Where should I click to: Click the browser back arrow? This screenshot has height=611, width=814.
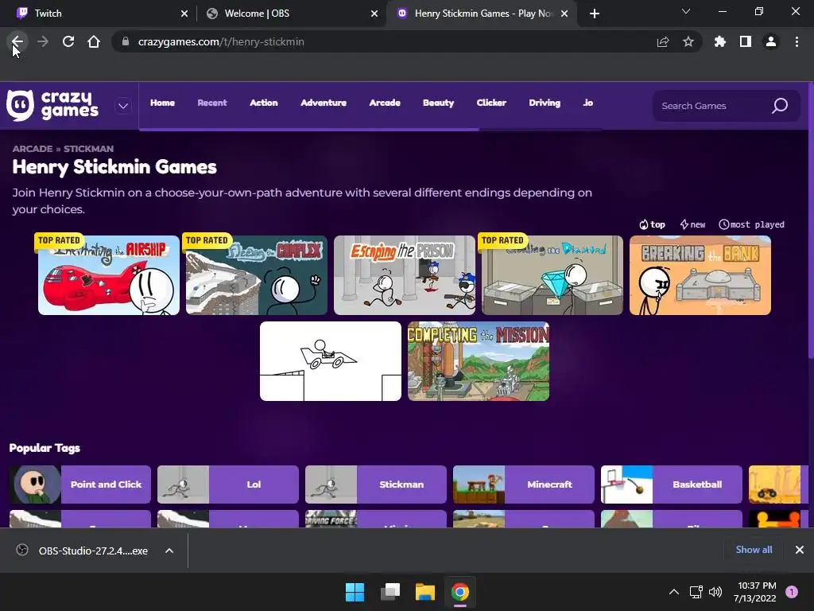(x=17, y=41)
